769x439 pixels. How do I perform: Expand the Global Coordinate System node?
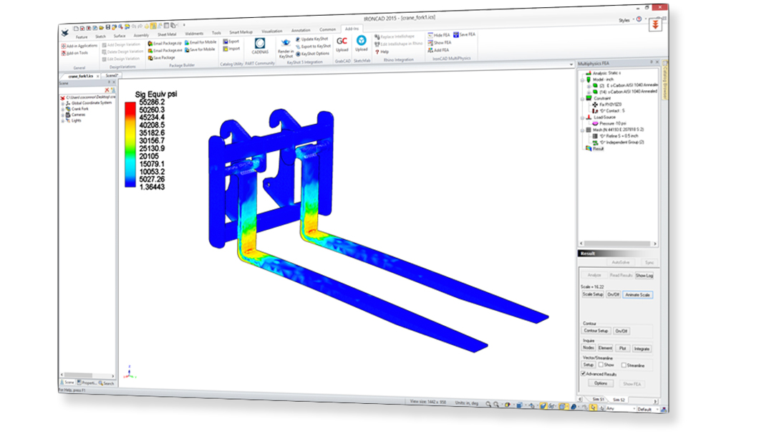coord(62,102)
